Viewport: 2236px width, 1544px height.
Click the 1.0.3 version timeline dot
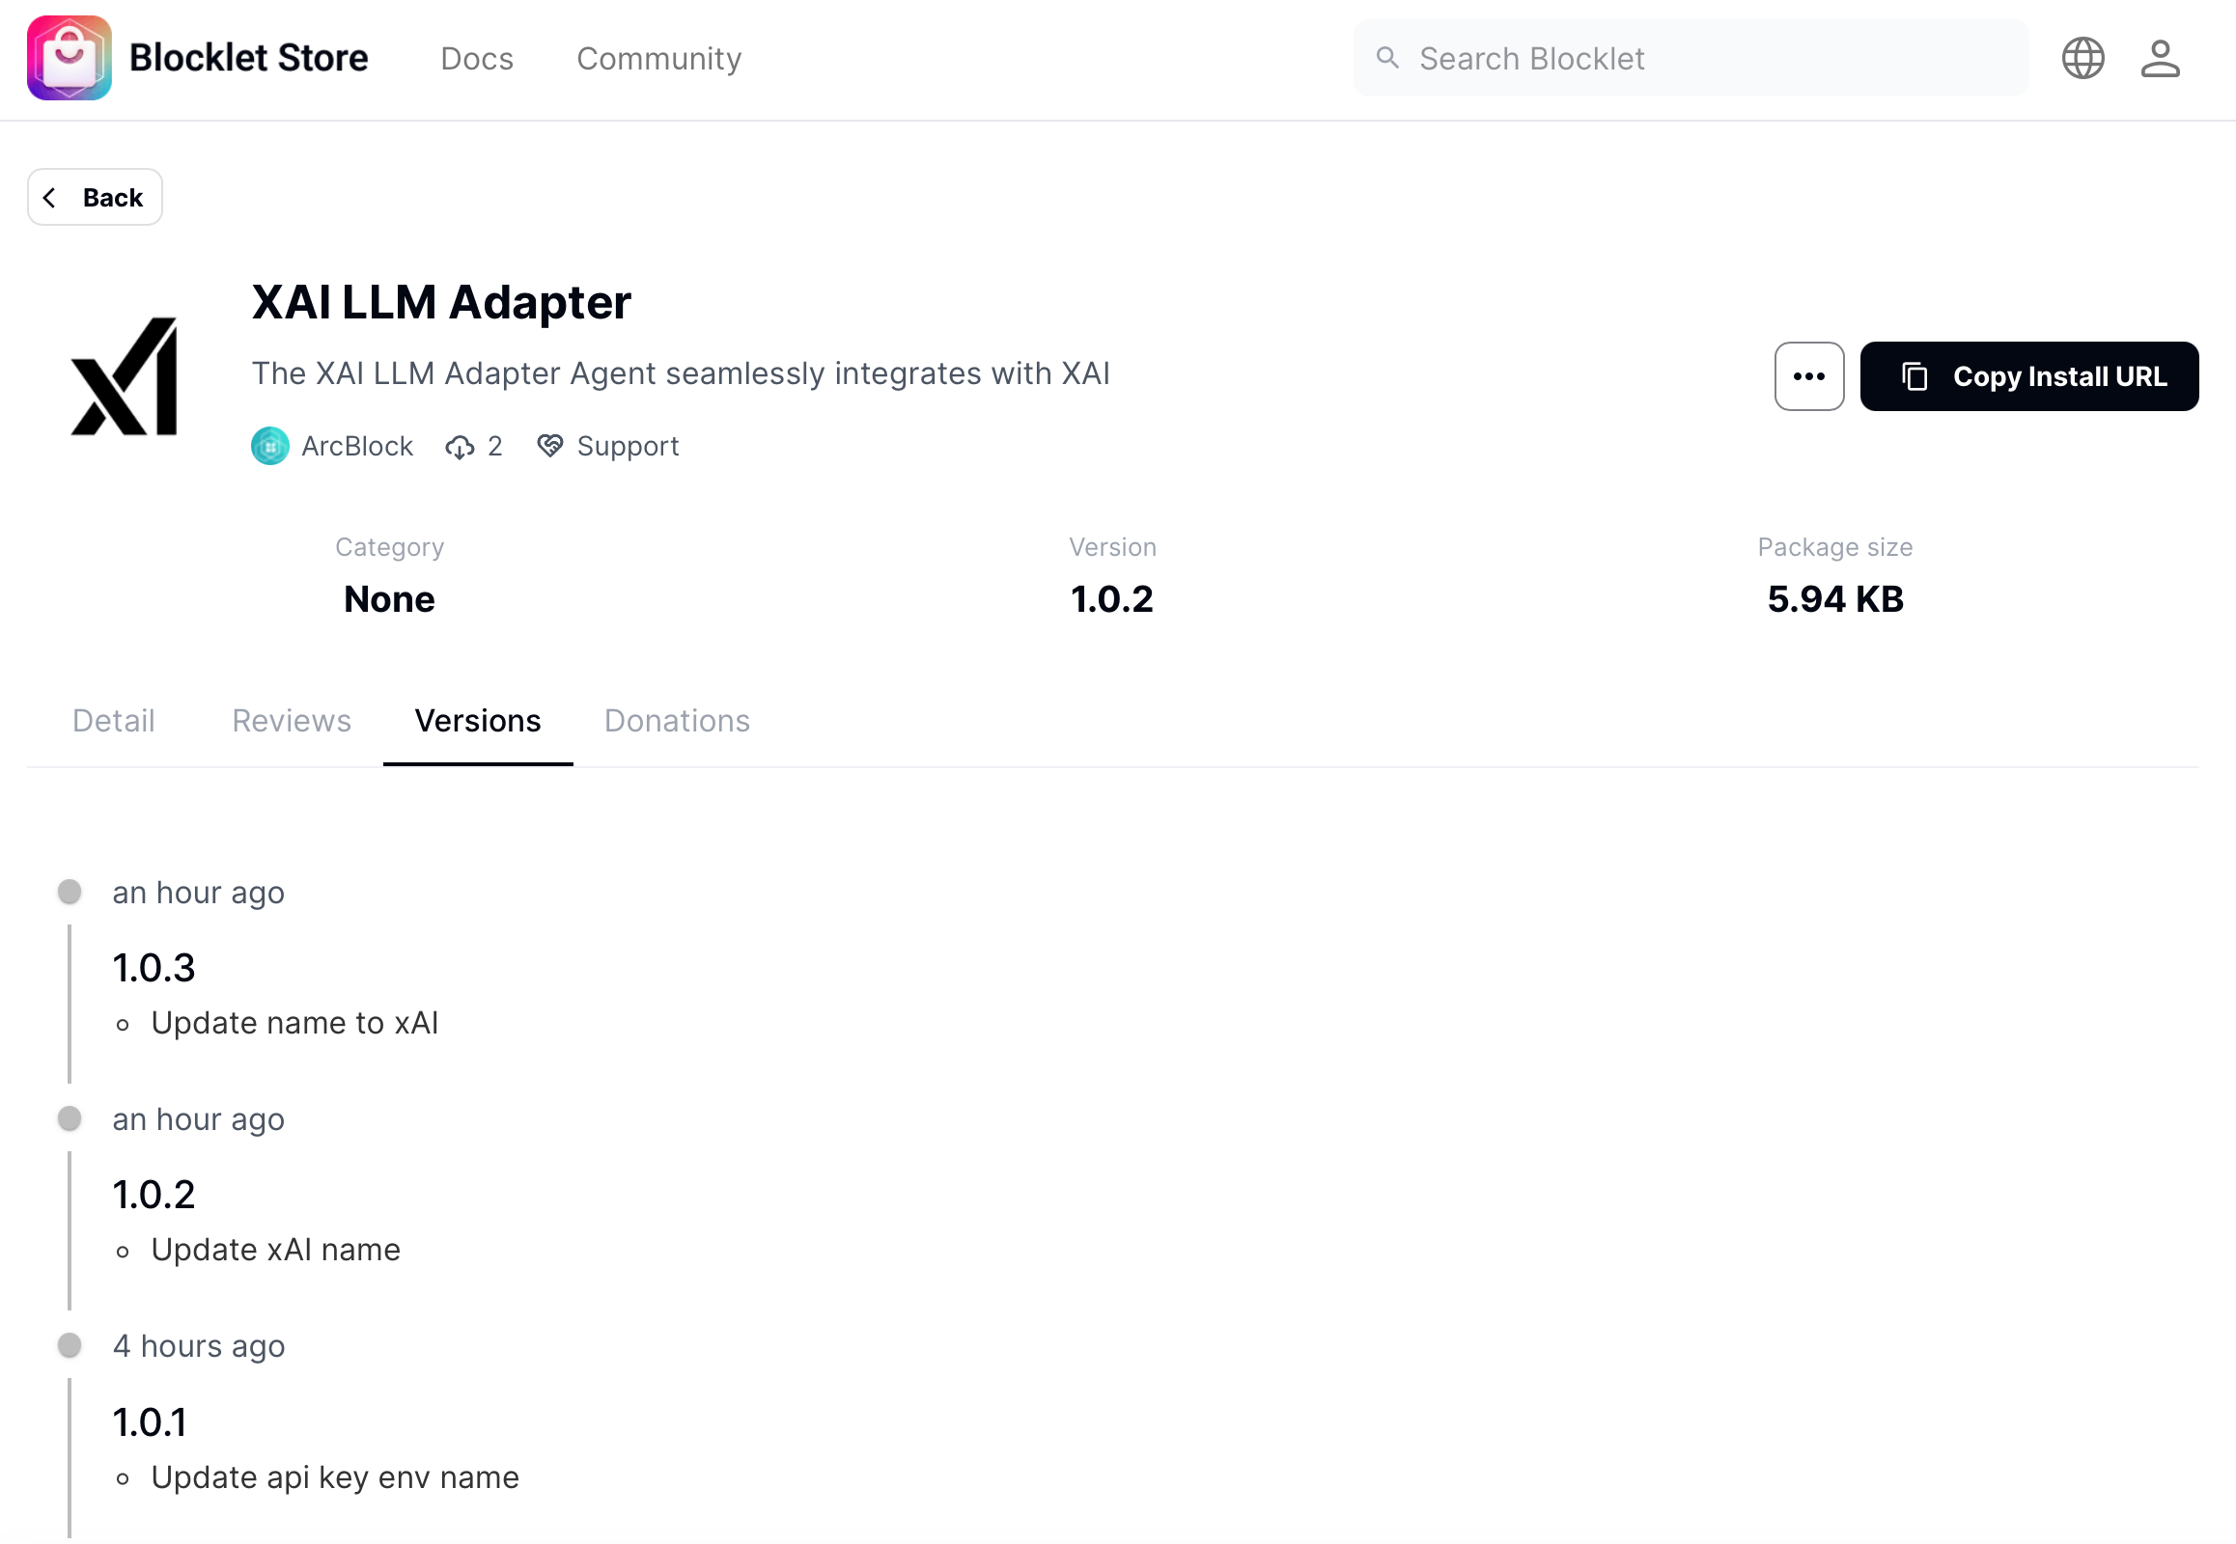70,891
